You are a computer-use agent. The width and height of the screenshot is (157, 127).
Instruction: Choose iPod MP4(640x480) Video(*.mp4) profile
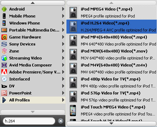pos(112,41)
